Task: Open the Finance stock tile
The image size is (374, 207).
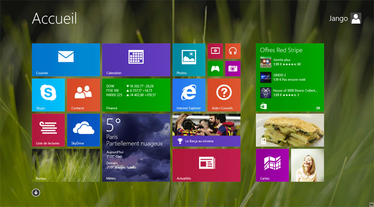Action: [136, 94]
